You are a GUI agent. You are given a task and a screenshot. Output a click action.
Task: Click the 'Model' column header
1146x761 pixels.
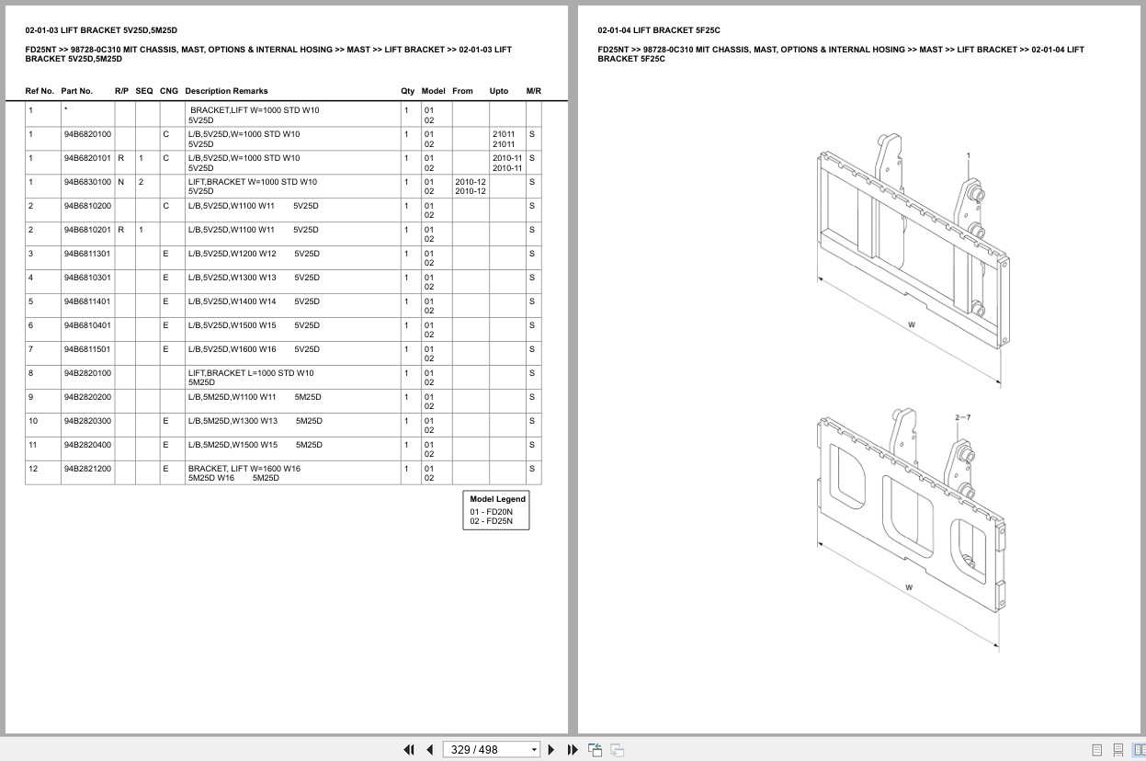[433, 91]
